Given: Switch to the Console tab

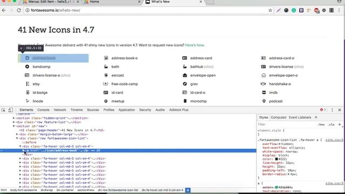Looking at the screenshot, I should (x=43, y=110).
